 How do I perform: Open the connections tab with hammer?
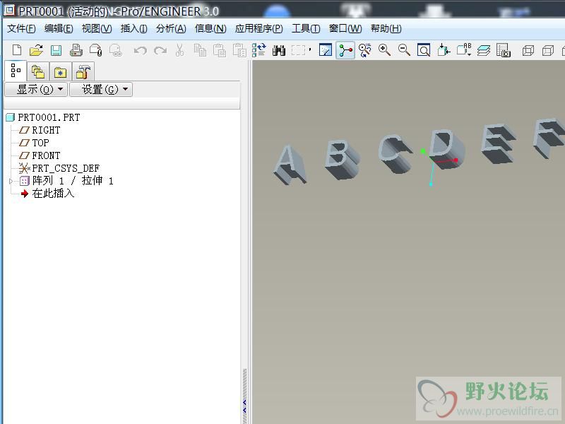point(83,72)
